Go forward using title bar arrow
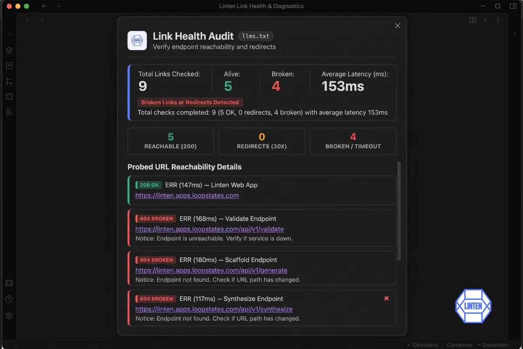This screenshot has height=349, width=523. pos(58,6)
